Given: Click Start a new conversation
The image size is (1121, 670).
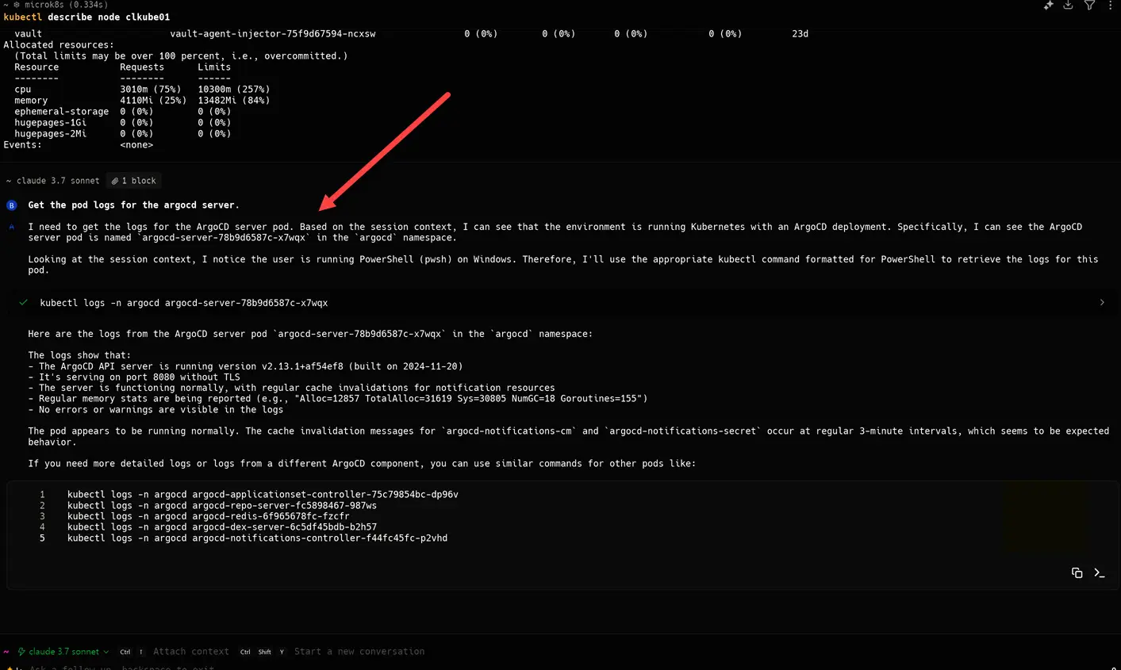Looking at the screenshot, I should coord(359,652).
